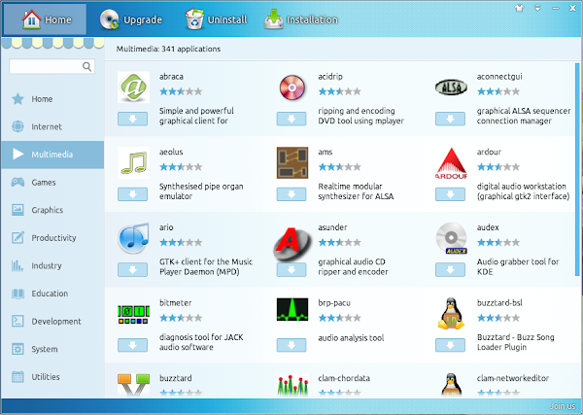Install buzztard-bsl with download button
Screen dimensions: 583x415
click(450, 345)
